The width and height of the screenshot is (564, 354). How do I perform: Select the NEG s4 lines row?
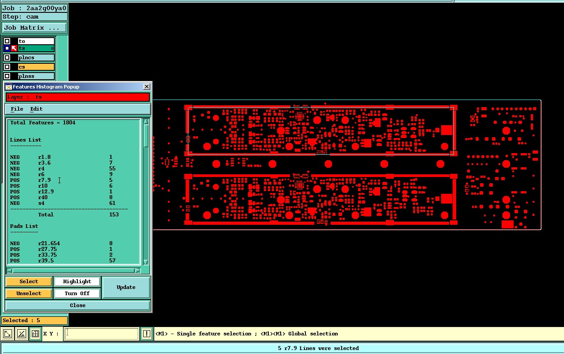(x=63, y=203)
